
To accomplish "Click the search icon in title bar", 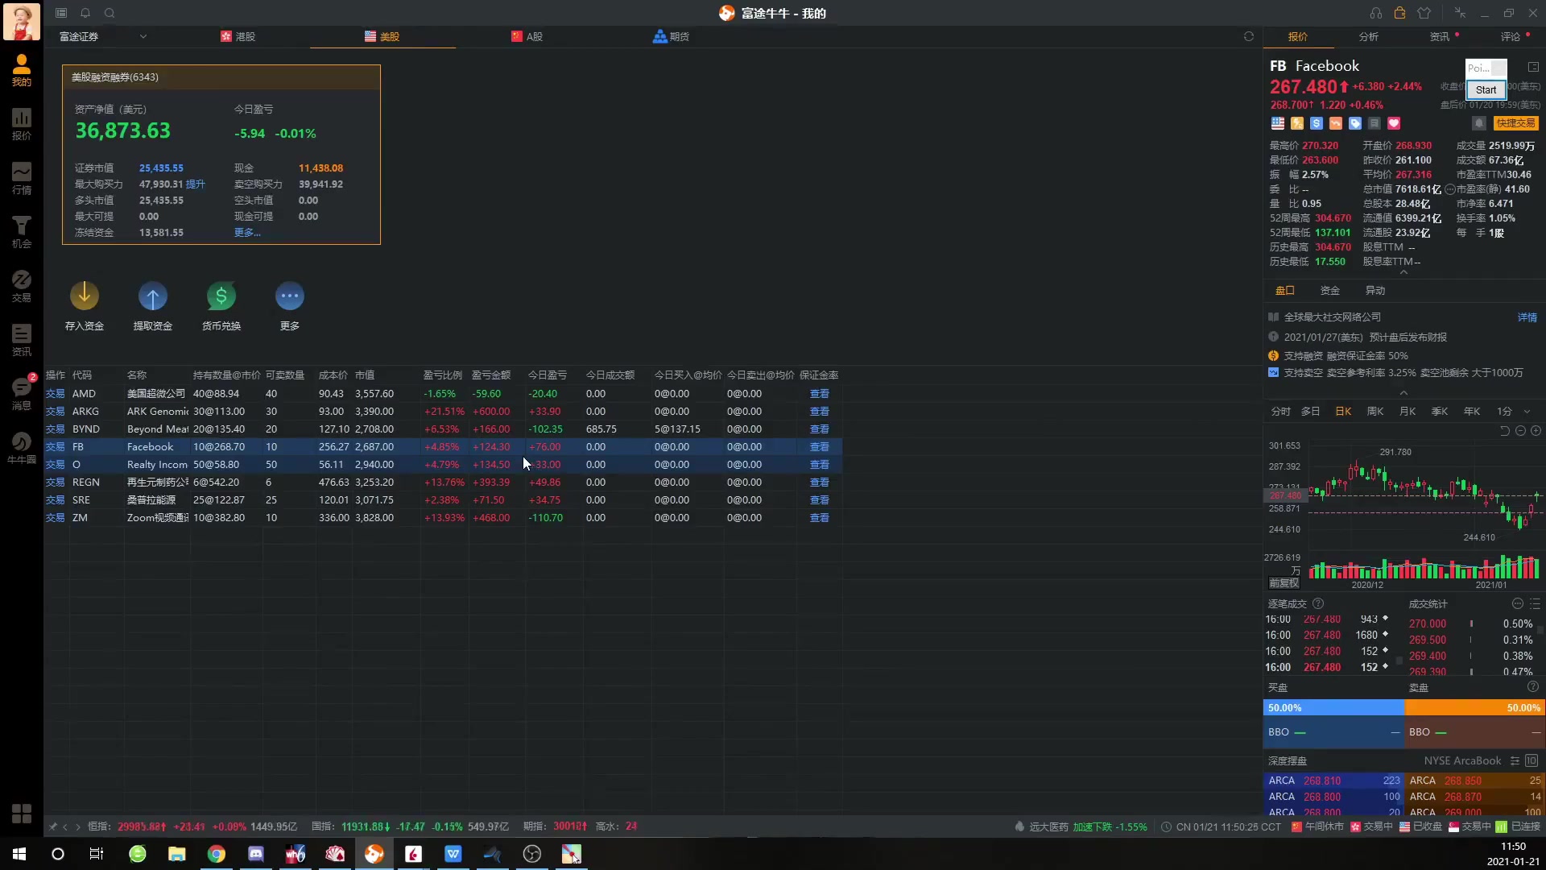I will [x=110, y=13].
